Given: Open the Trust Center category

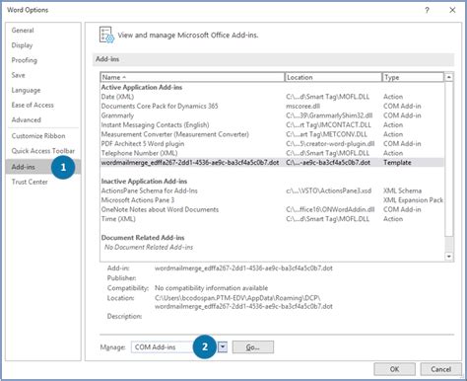Looking at the screenshot, I should point(30,182).
